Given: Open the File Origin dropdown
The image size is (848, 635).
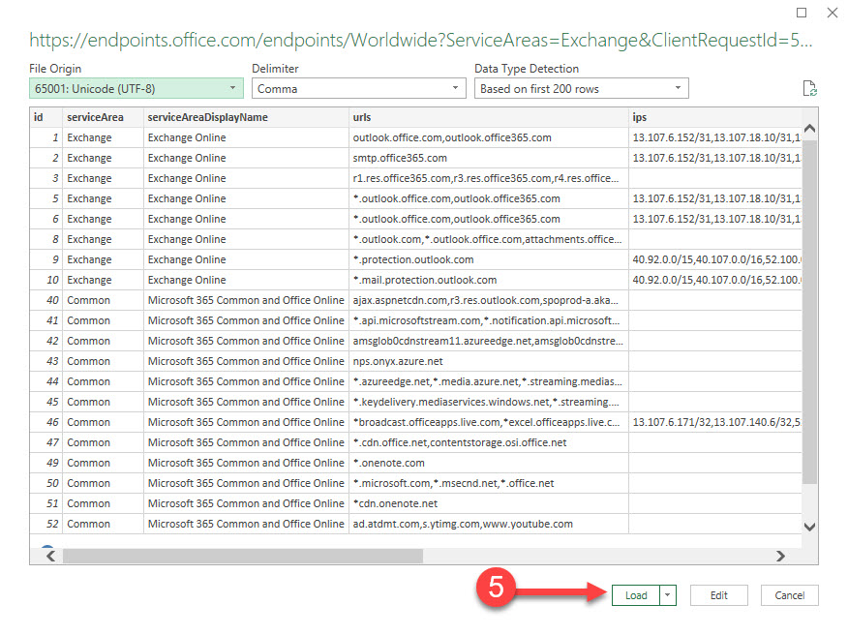Looking at the screenshot, I should (x=231, y=88).
